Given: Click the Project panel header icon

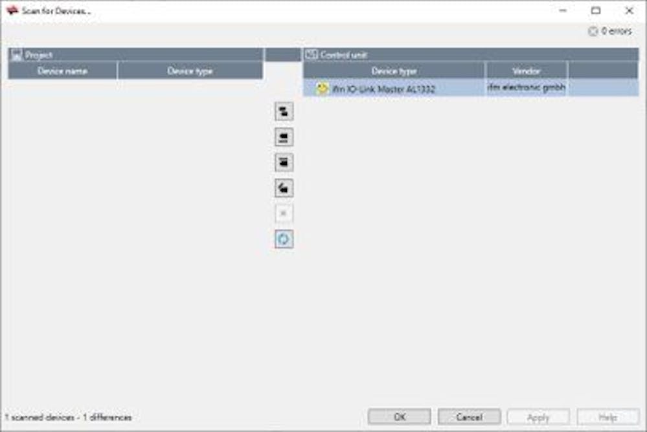Looking at the screenshot, I should [16, 55].
